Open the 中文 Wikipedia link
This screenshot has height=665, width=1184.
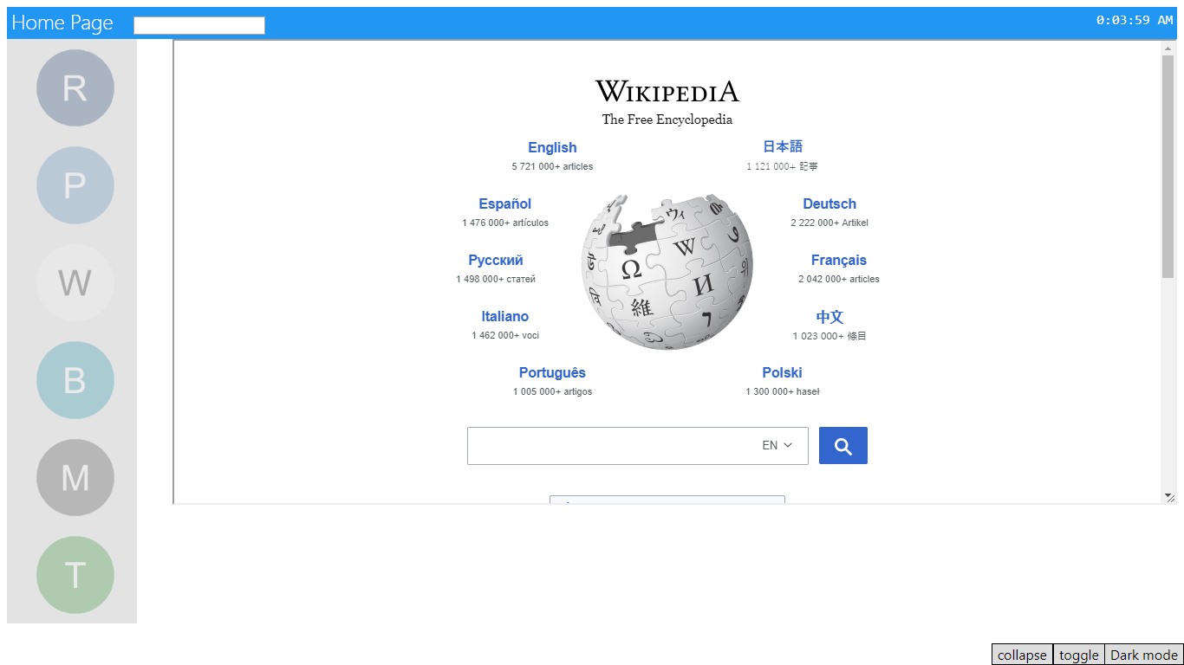pos(829,317)
